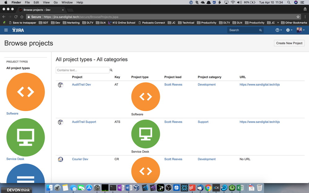Click the Service Desk sidebar link
Screen dimensions: 309x193
pyautogui.click(x=15, y=159)
